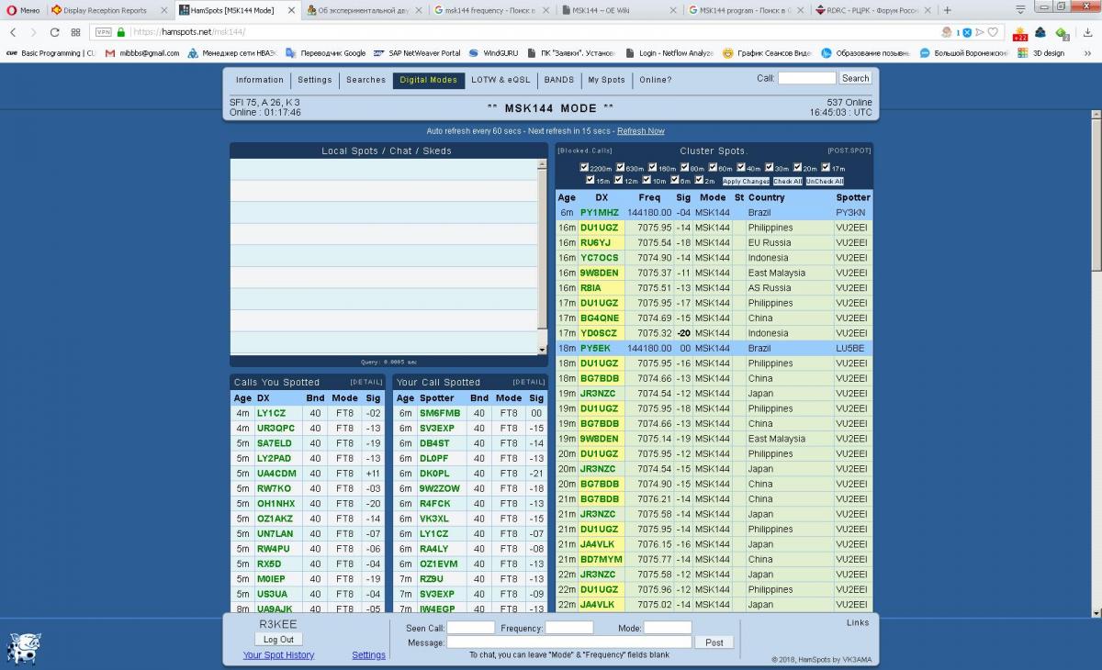Click the Call search input field

(x=806, y=79)
